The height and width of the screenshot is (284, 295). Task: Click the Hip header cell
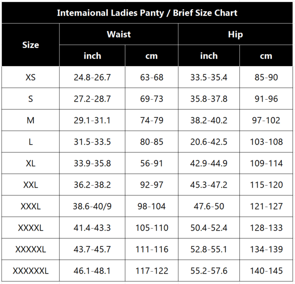coord(235,34)
